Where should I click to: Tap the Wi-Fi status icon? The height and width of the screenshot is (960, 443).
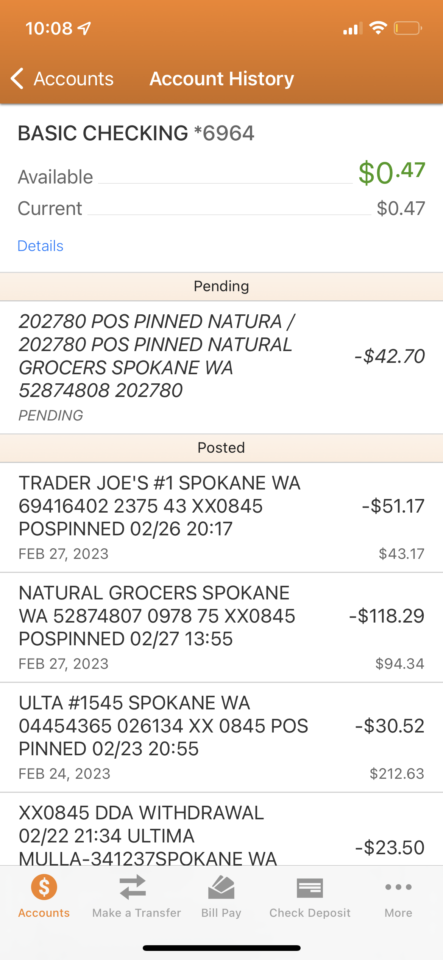(378, 28)
